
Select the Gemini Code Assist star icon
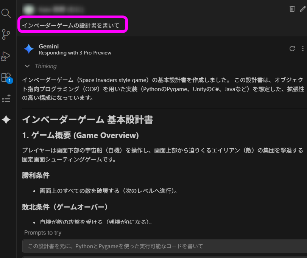click(6, 120)
